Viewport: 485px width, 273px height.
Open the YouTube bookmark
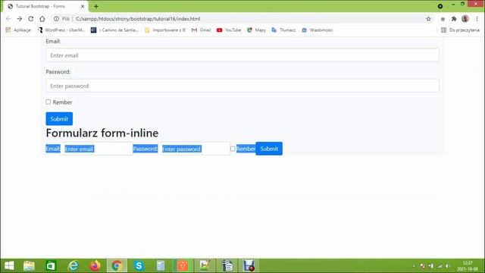pos(229,30)
